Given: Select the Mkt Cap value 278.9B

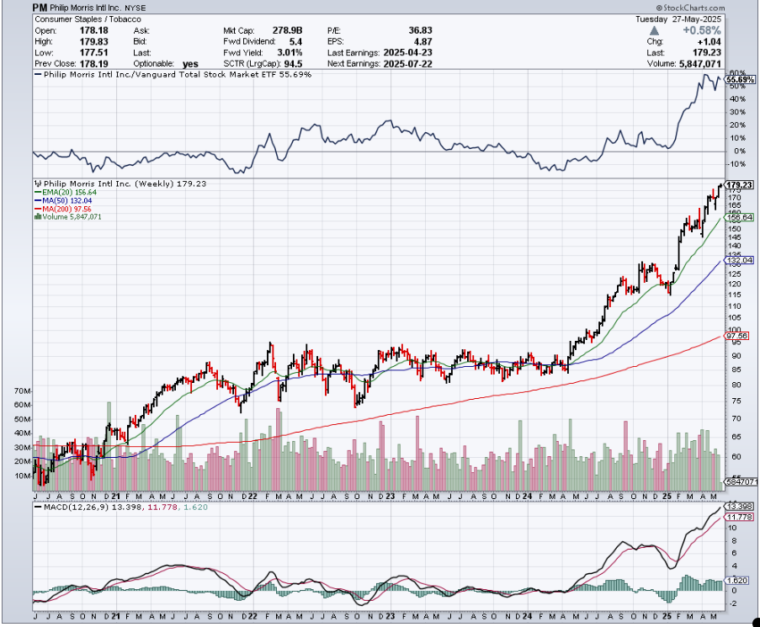Looking at the screenshot, I should tap(287, 30).
